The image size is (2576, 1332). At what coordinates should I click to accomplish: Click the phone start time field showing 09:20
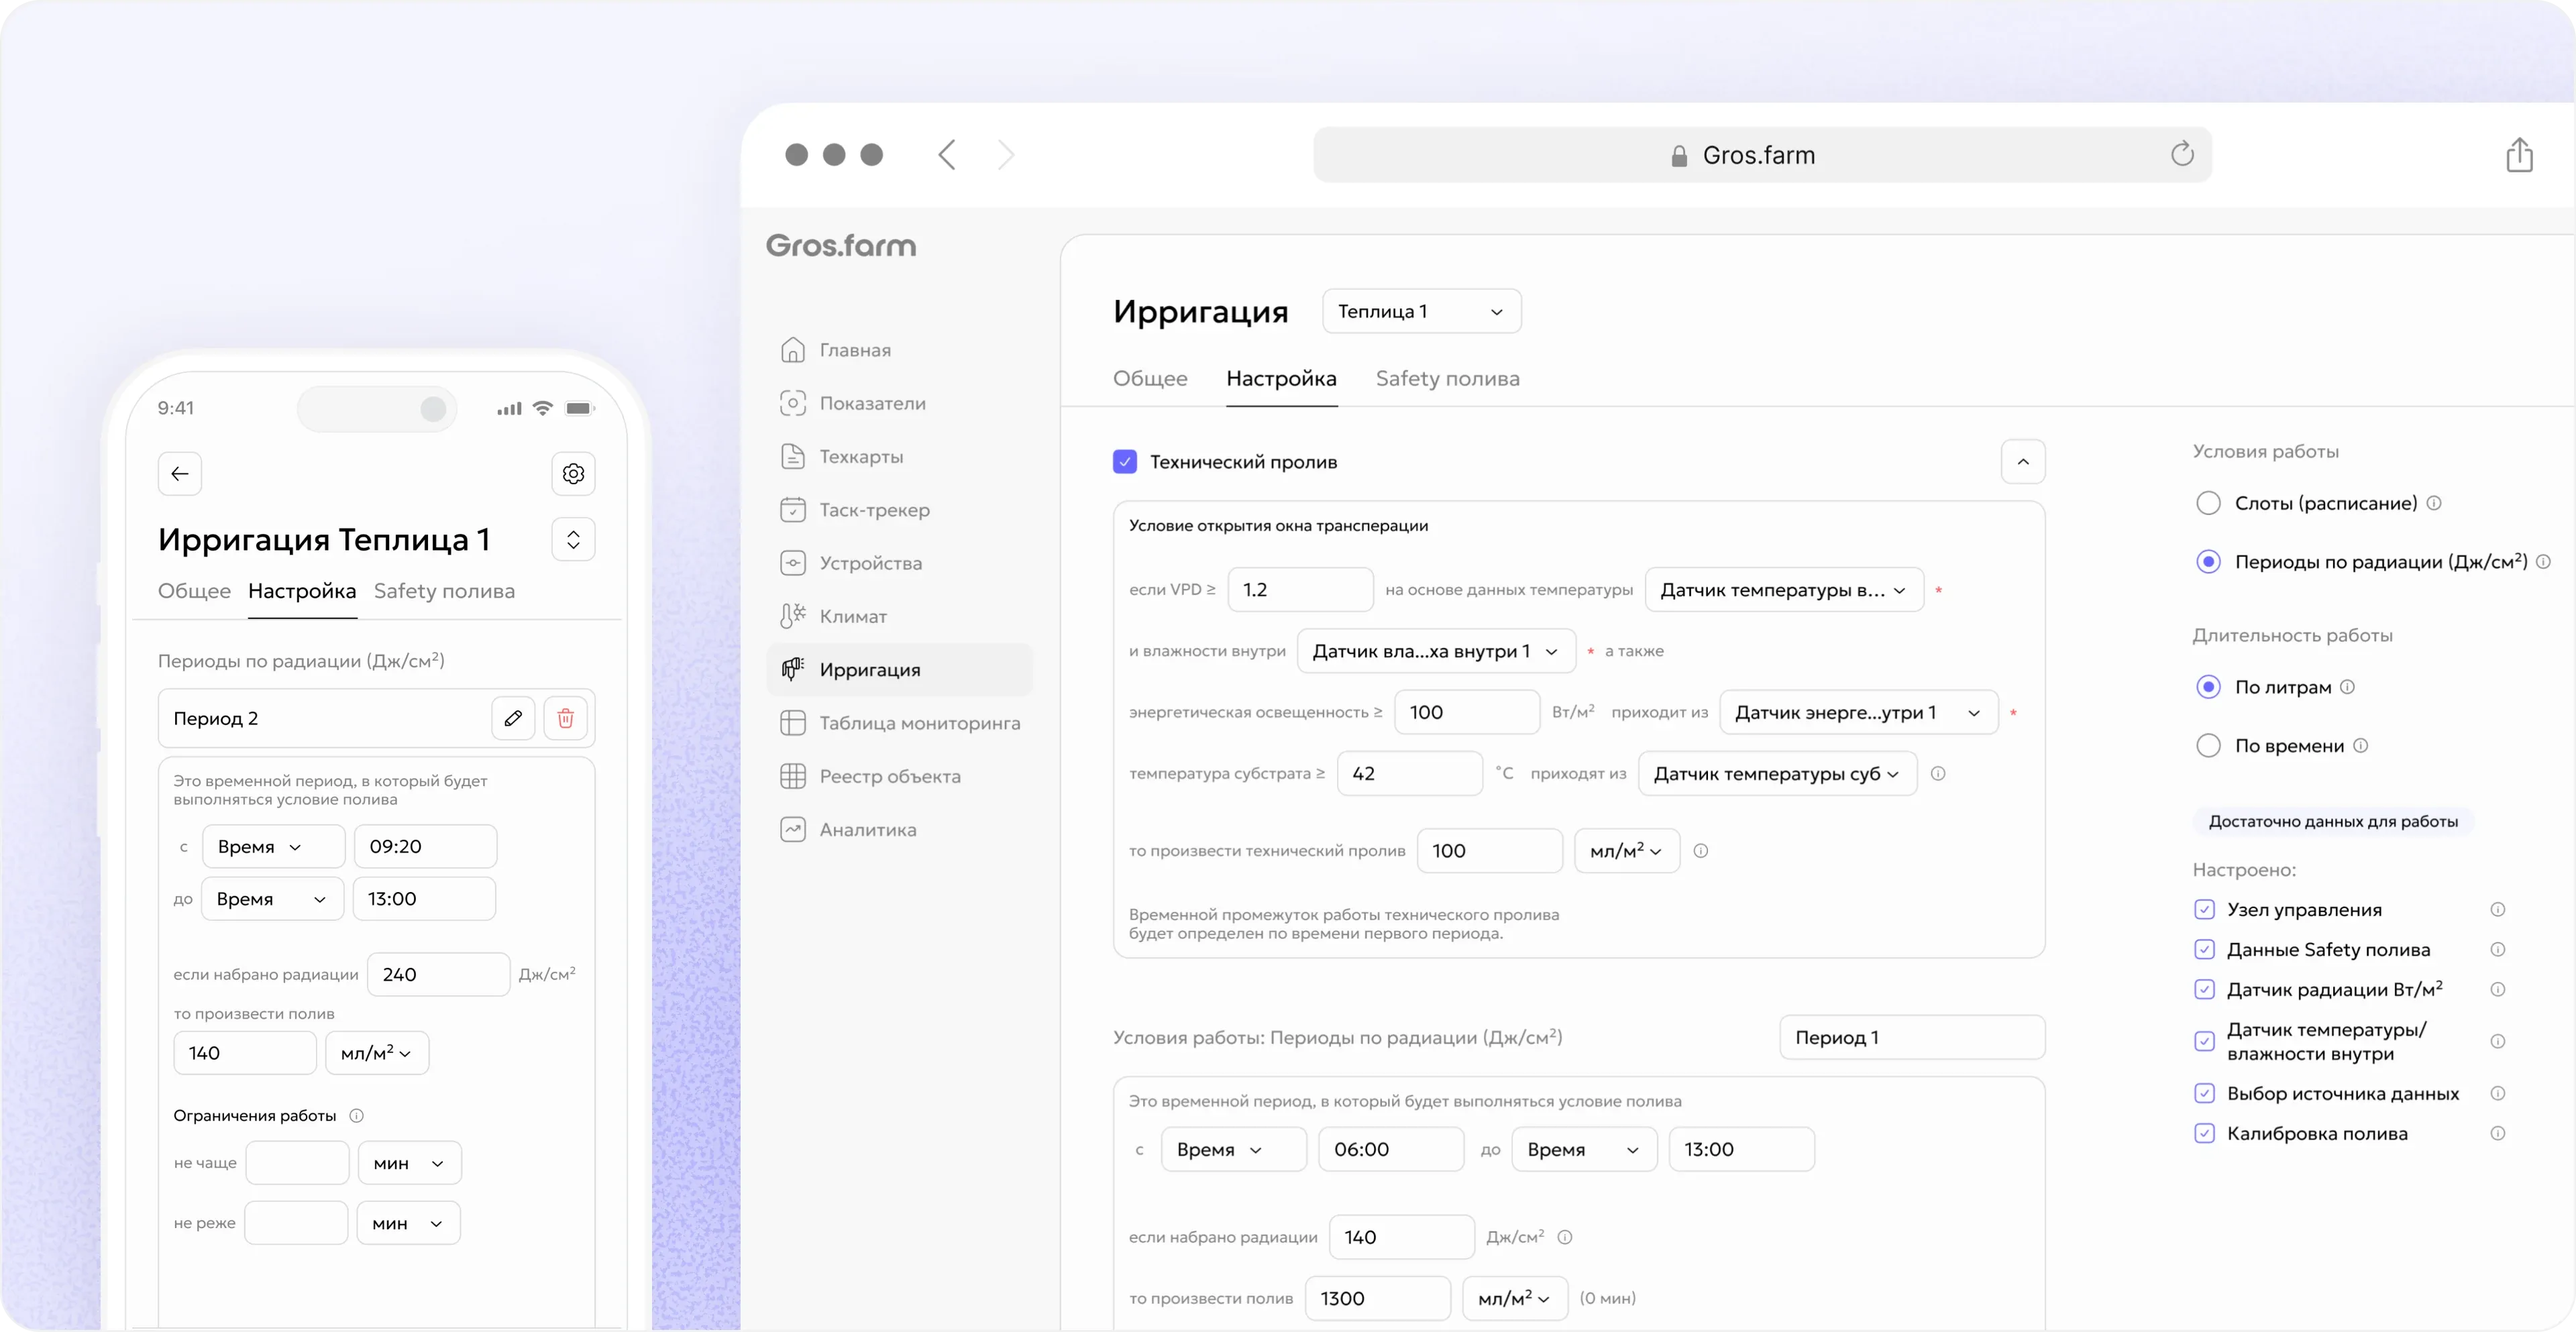[426, 847]
